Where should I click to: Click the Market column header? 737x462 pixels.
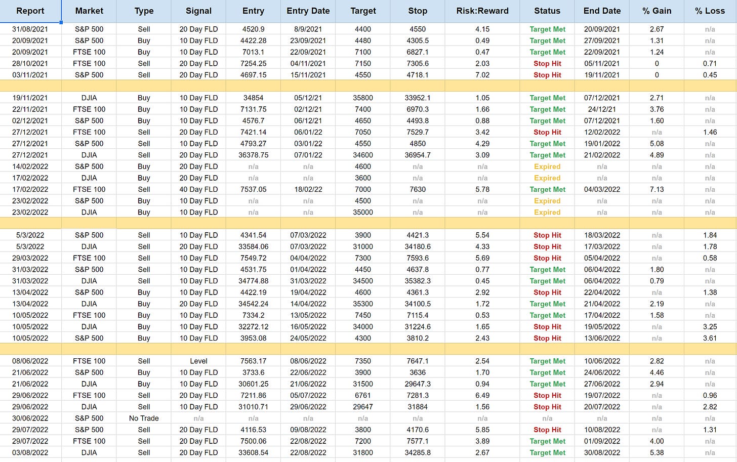click(x=89, y=11)
